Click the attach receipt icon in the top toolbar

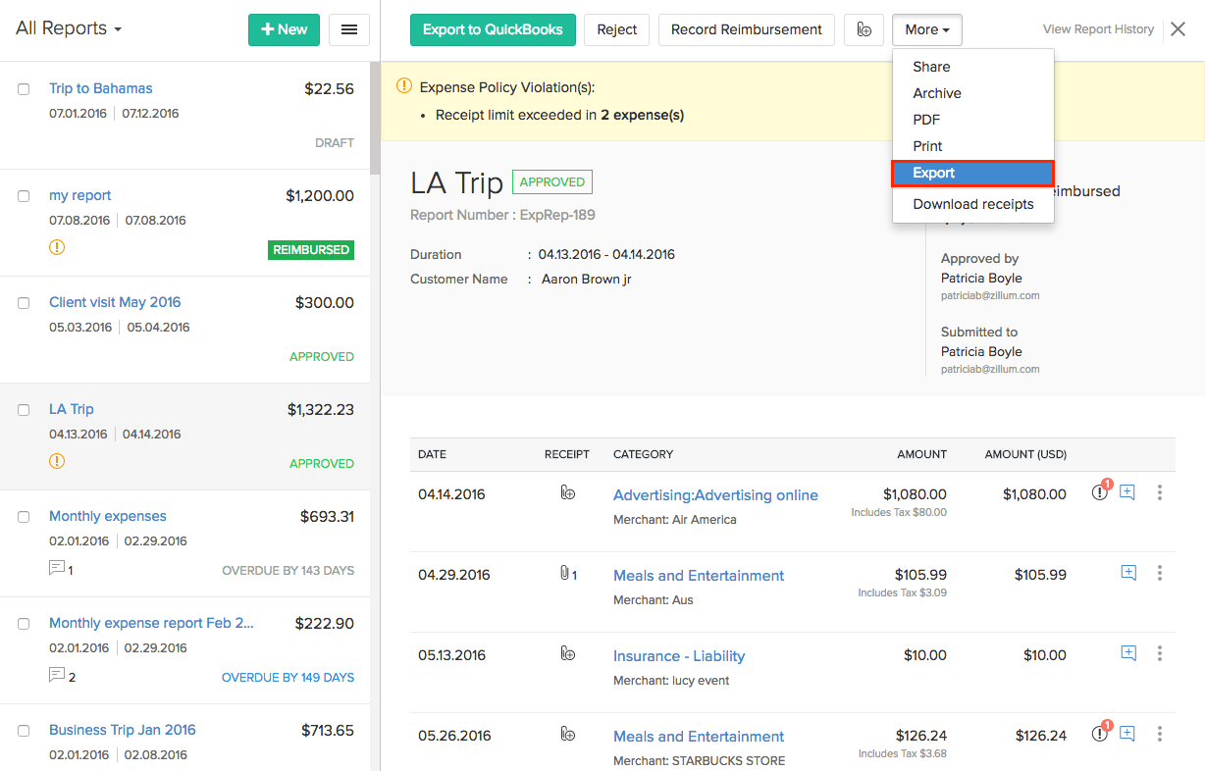coord(864,29)
